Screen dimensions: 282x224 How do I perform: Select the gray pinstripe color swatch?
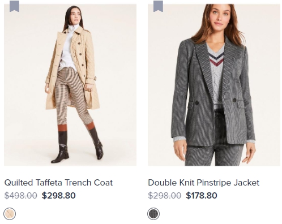(x=153, y=214)
